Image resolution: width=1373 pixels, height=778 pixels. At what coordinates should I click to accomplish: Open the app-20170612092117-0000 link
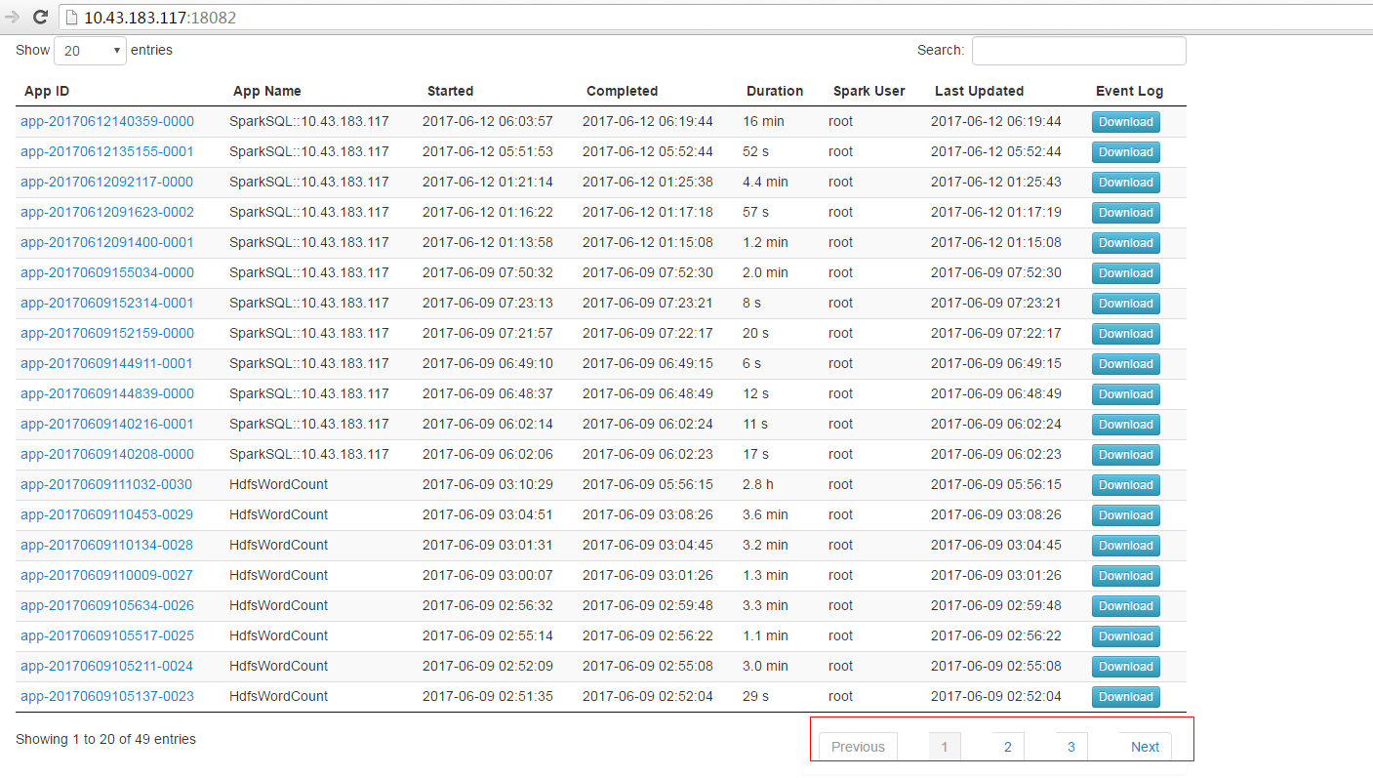click(107, 182)
